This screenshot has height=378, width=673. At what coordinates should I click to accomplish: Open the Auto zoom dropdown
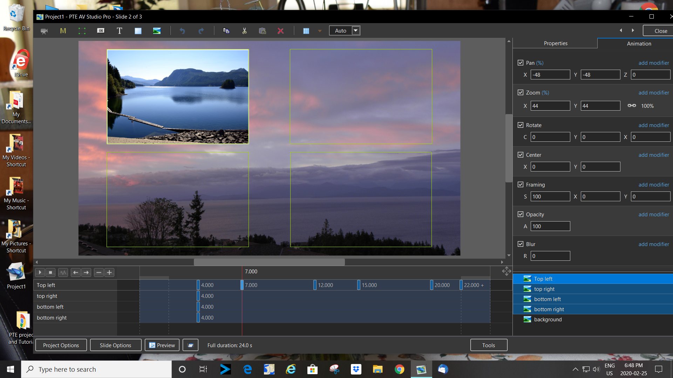356,30
